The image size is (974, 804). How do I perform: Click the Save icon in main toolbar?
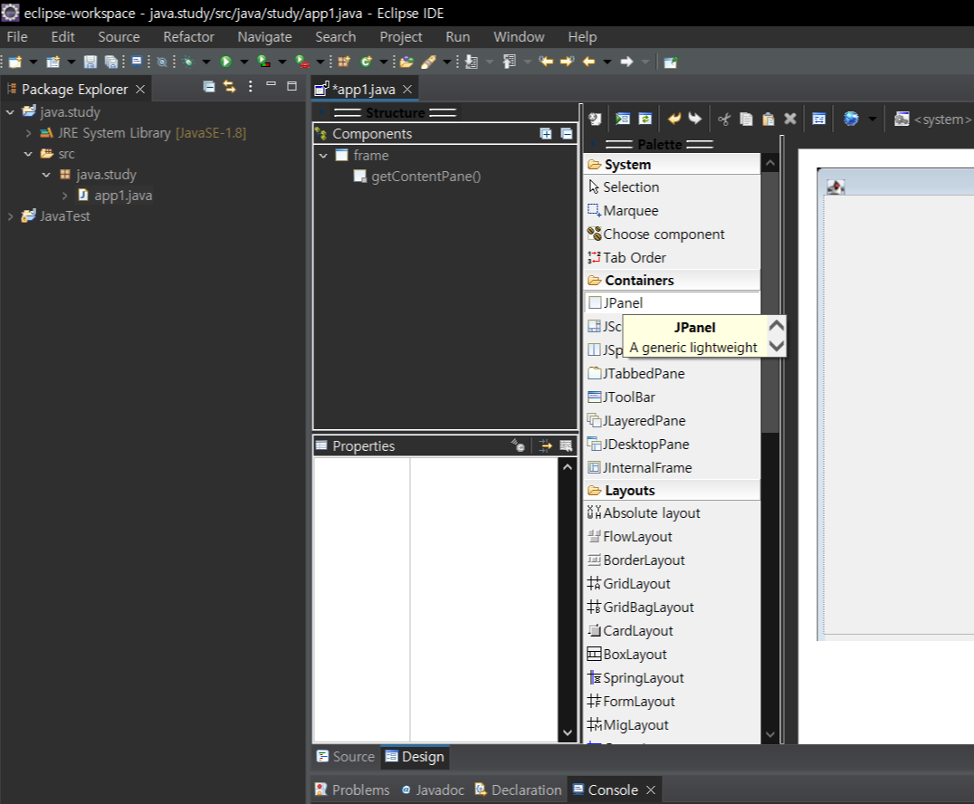click(x=91, y=62)
